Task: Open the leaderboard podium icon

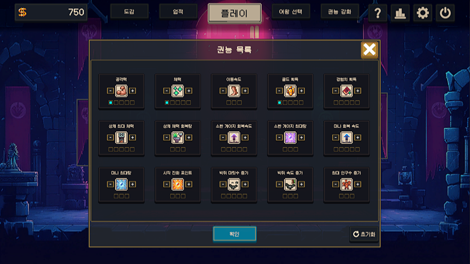Action: (x=400, y=13)
